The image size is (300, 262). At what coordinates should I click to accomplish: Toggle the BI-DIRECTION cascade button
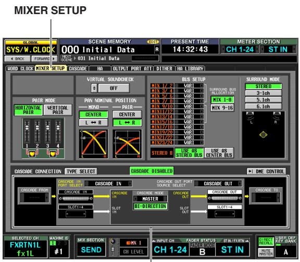click(150, 206)
